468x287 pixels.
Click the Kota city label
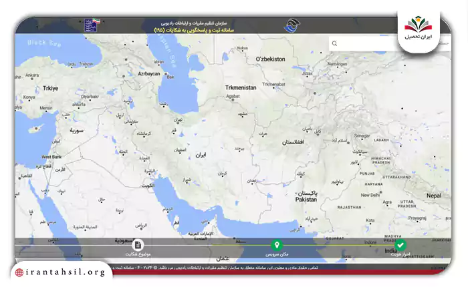click(x=370, y=220)
